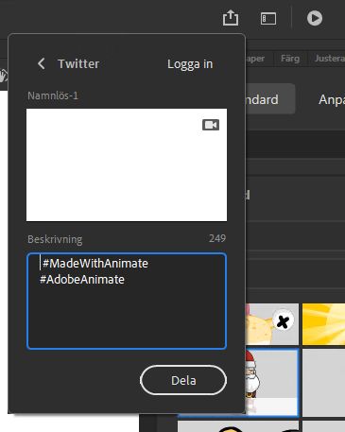
Task: Click the video camera icon on preview
Action: 211,125
